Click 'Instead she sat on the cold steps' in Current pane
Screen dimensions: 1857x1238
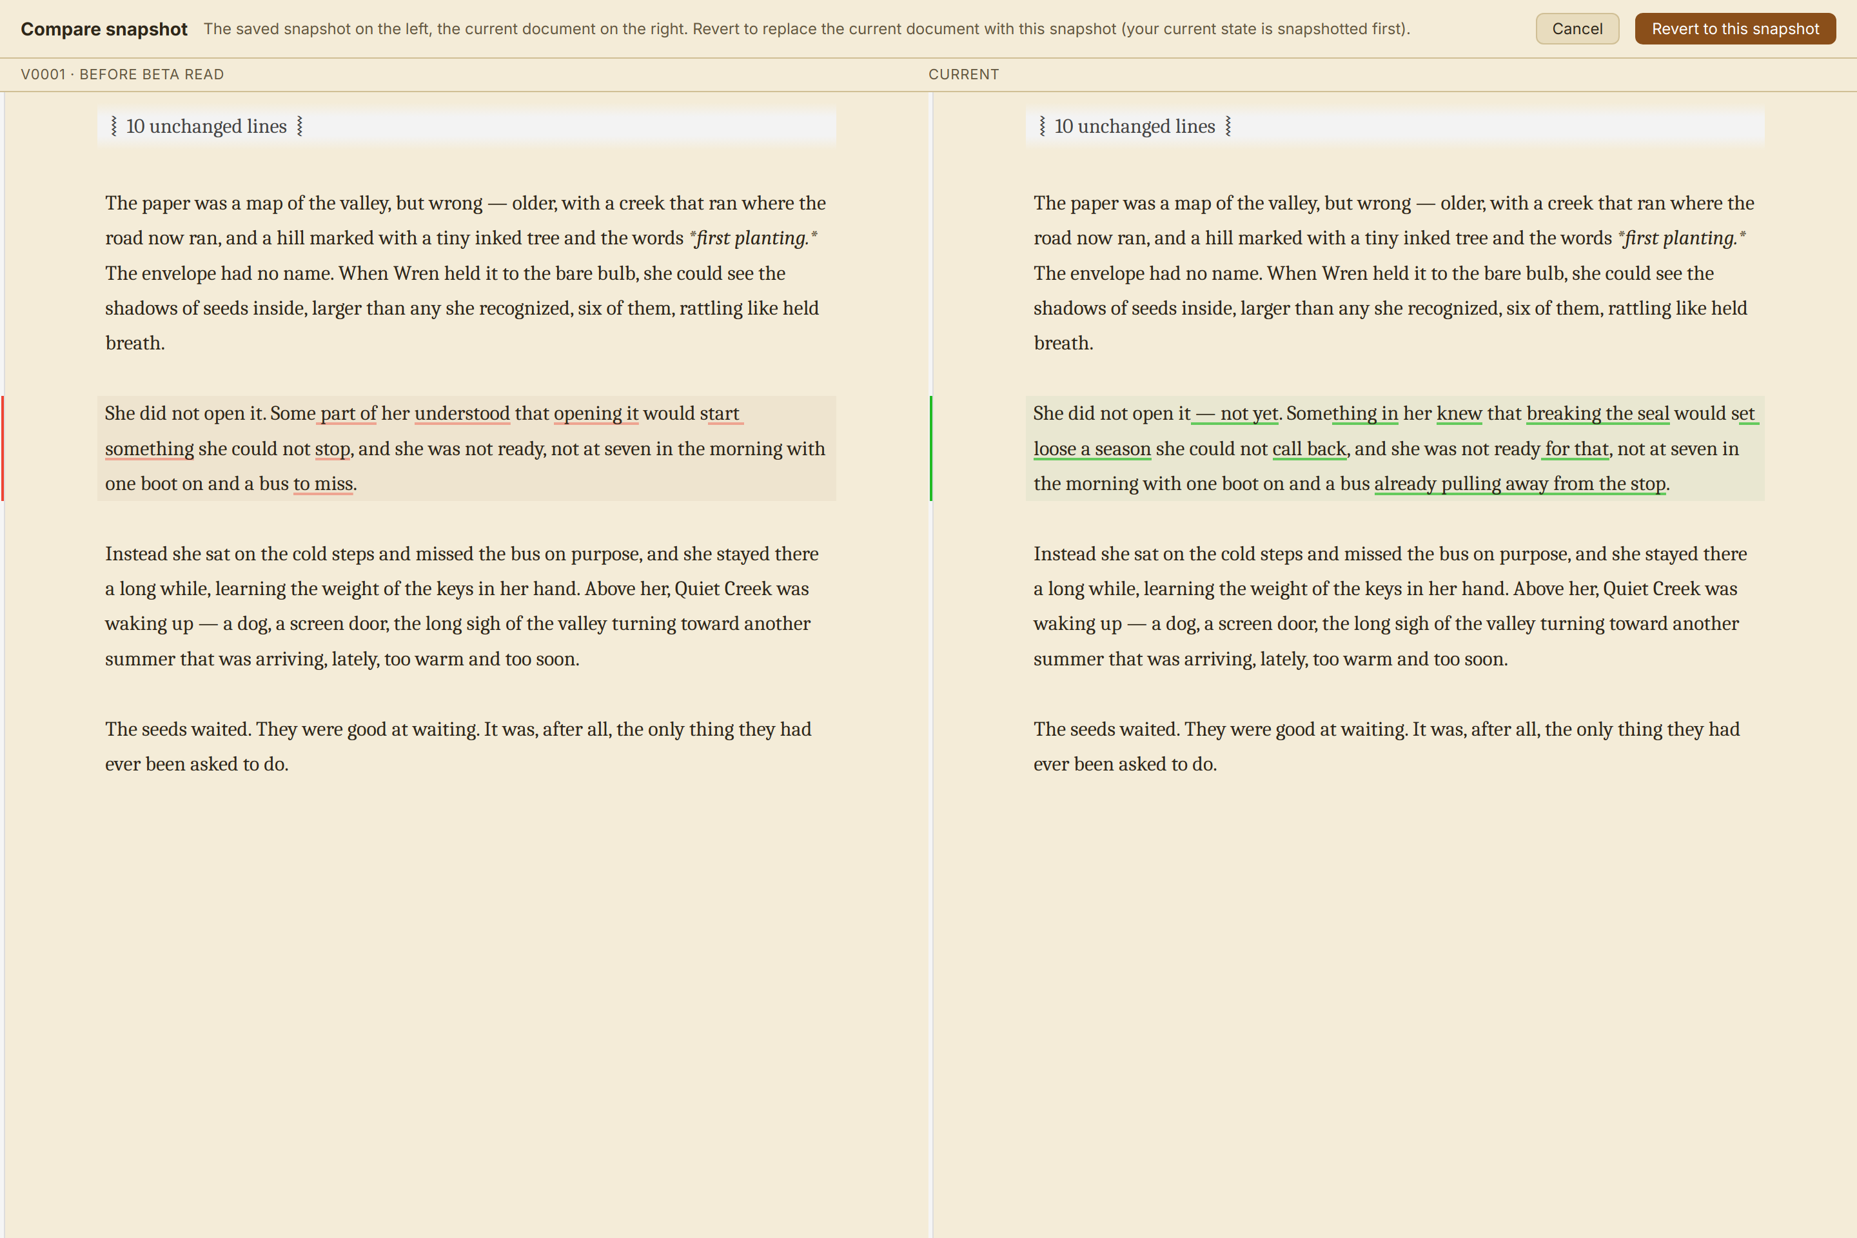[1168, 555]
